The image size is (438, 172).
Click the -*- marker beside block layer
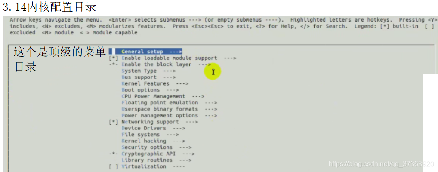[114, 64]
